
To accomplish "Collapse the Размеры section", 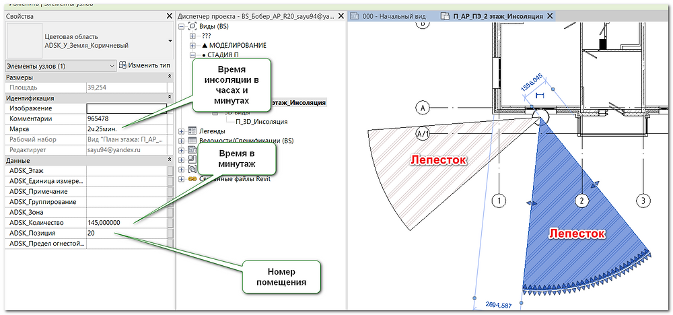I will coord(170,77).
